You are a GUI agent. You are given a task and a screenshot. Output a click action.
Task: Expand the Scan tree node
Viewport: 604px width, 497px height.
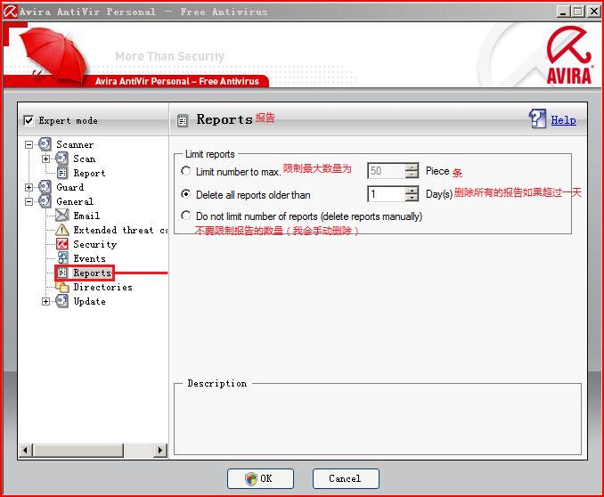tap(45, 159)
